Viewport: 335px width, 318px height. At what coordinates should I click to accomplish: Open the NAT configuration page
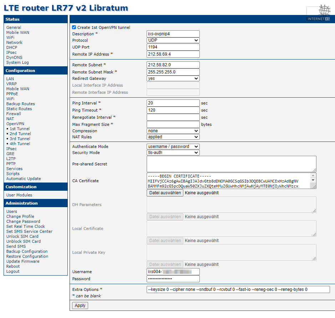(x=10, y=119)
